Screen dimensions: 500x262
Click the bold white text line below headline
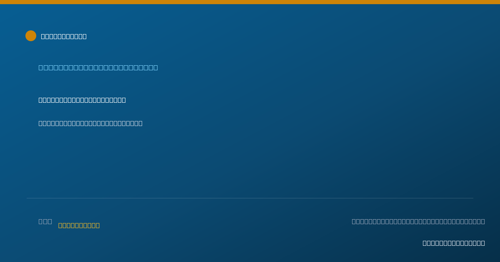(82, 100)
